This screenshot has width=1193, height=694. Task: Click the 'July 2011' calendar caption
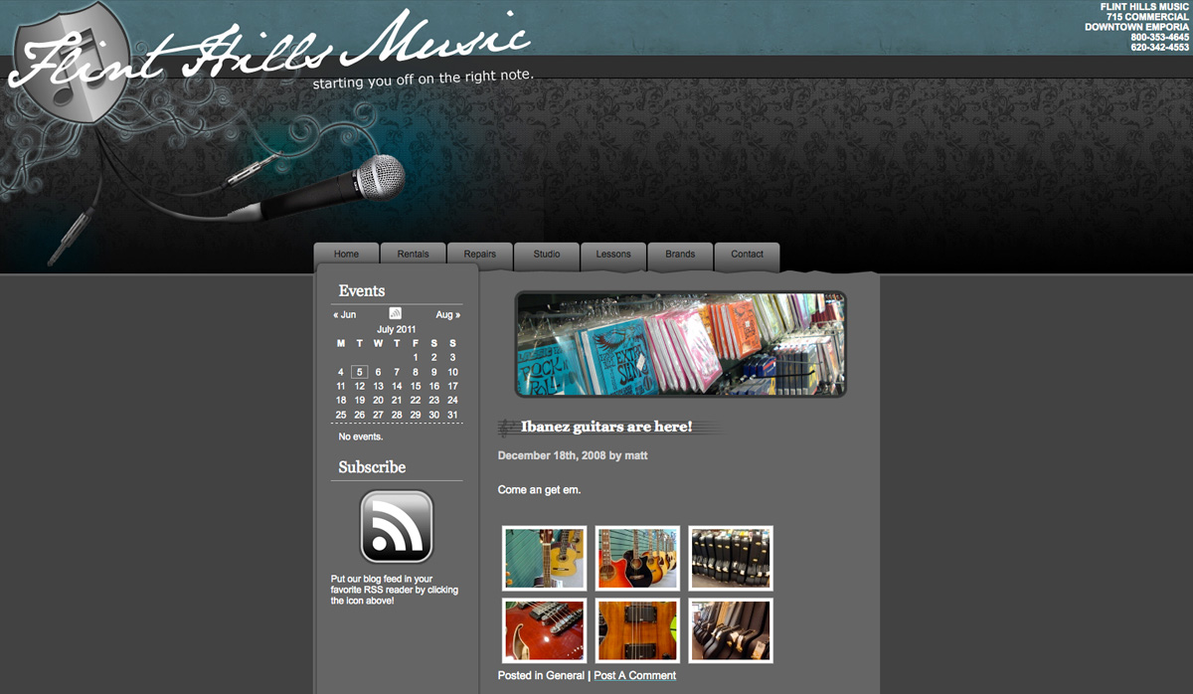(397, 329)
